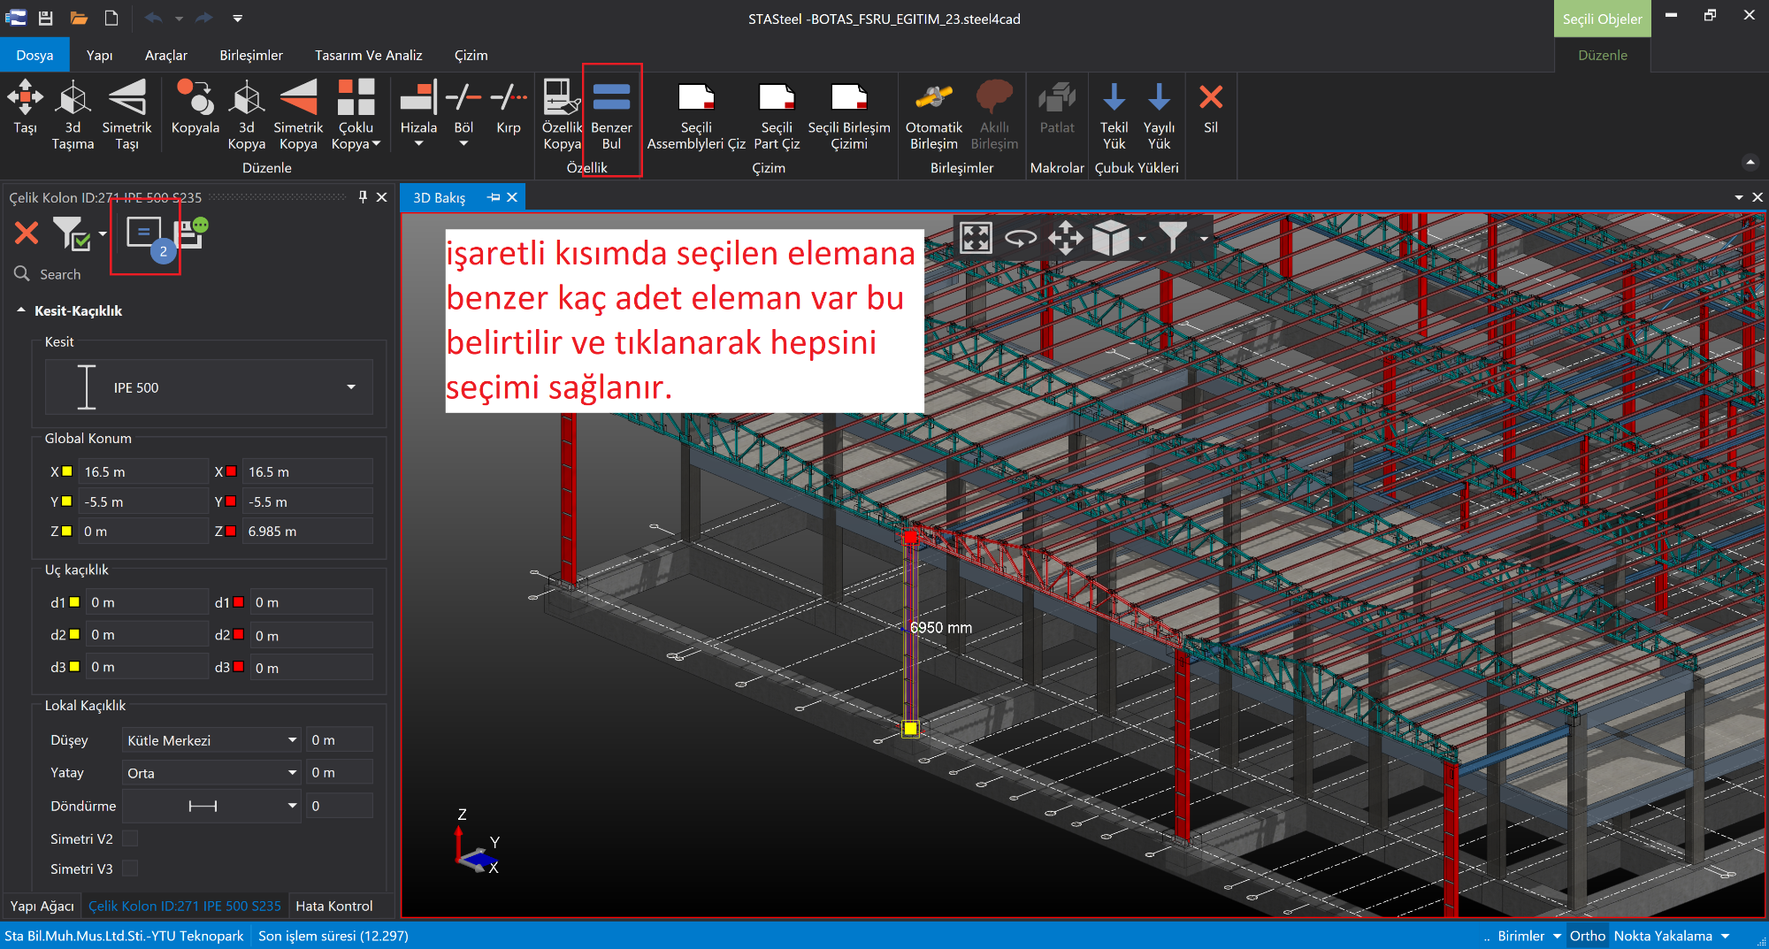Click the Seçili Objeler button

click(x=1601, y=19)
